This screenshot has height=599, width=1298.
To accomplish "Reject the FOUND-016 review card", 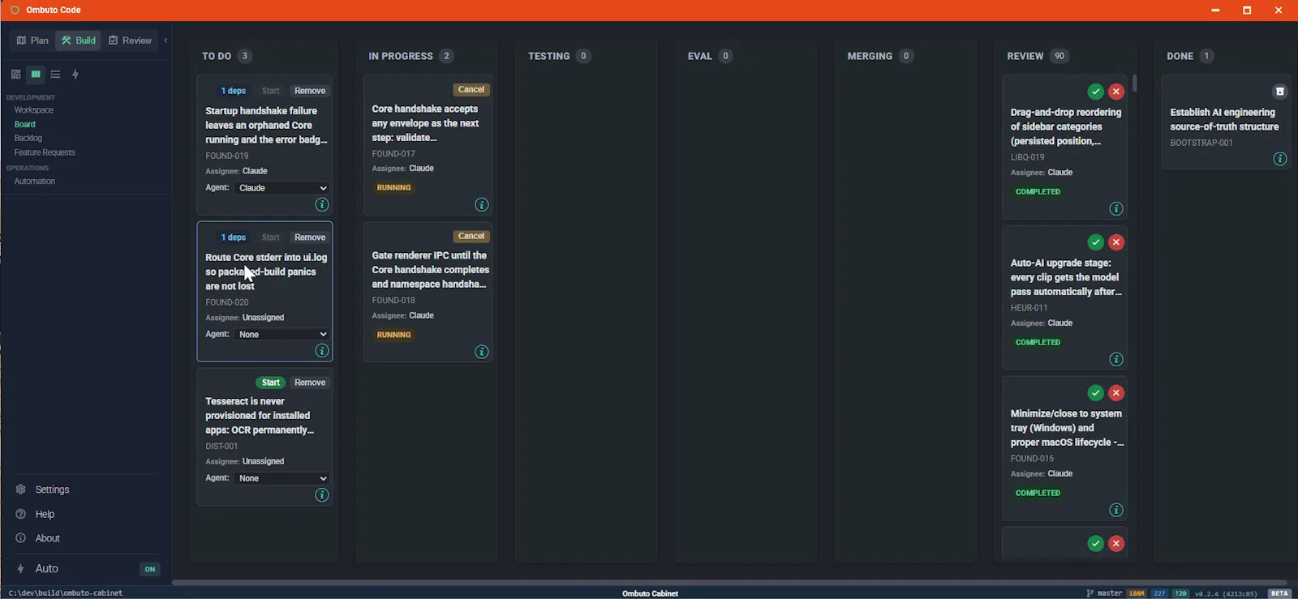I will coord(1116,393).
